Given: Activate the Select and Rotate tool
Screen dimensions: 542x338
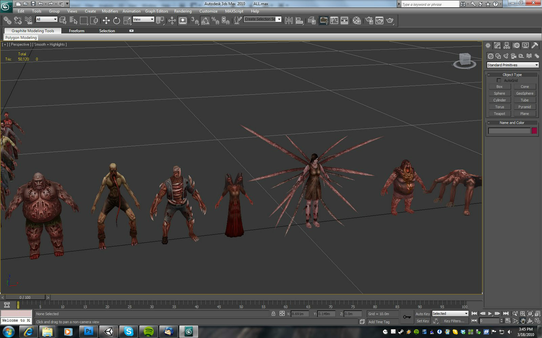Looking at the screenshot, I should pyautogui.click(x=117, y=21).
